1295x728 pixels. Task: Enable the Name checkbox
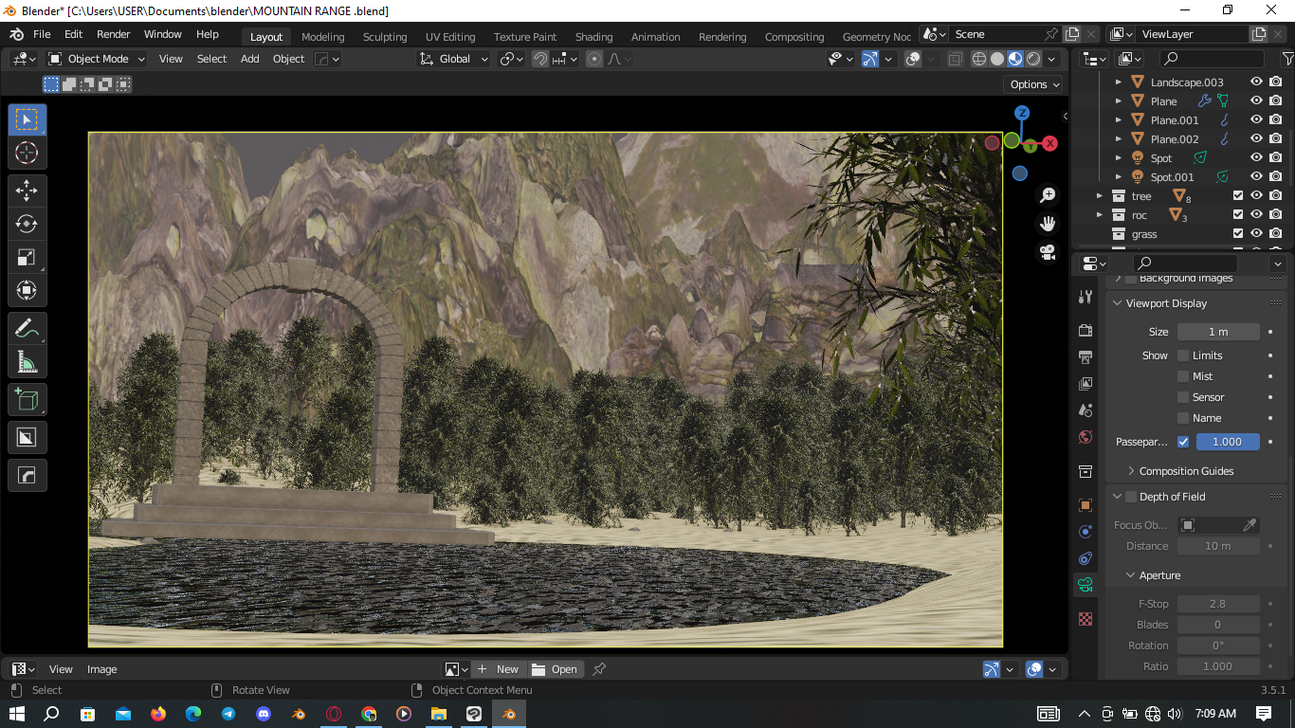coord(1183,418)
